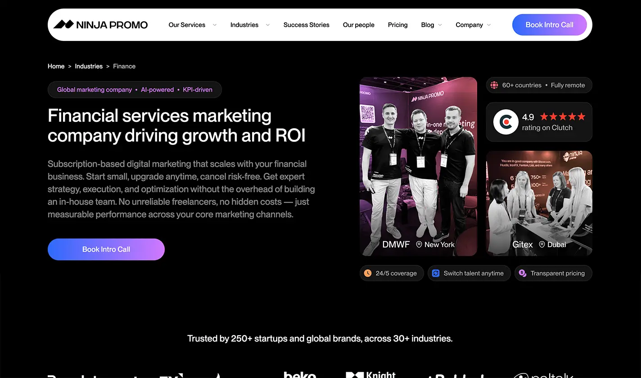641x378 pixels.
Task: Open the Blog menu item
Action: tap(428, 25)
